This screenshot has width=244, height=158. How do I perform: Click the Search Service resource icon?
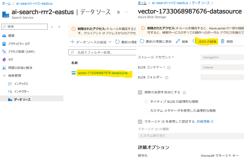(x=6, y=14)
